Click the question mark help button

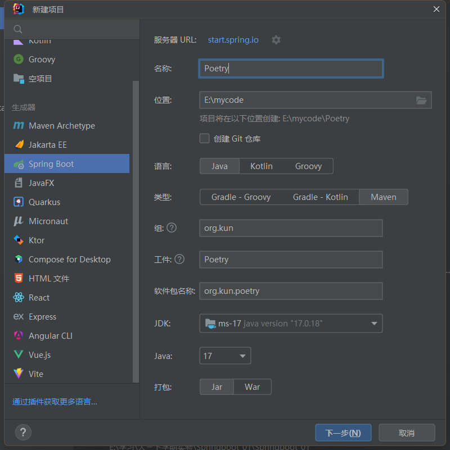[23, 432]
